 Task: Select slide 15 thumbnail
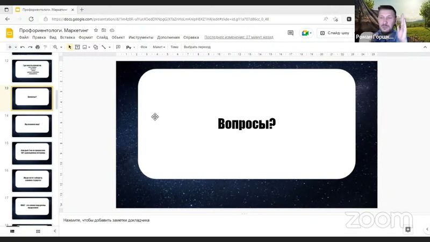point(32,153)
